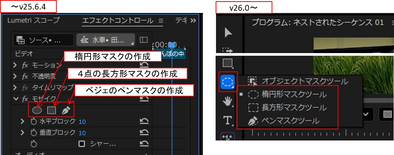This screenshot has width=394, height=155.
Task: Click the プログラム: ネストされたシーケンス 01 panel title
Action: pyautogui.click(x=318, y=23)
